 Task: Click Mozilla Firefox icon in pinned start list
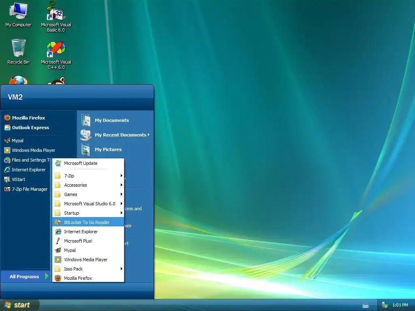click(7, 118)
